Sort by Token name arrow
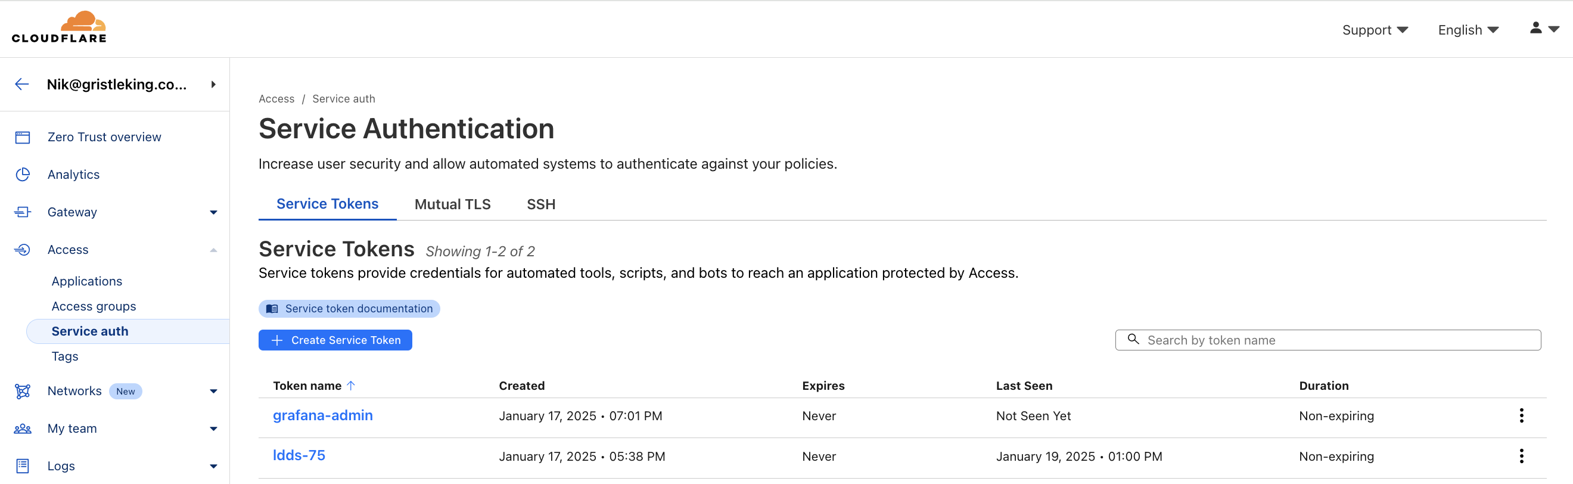Image resolution: width=1573 pixels, height=484 pixels. coord(351,386)
